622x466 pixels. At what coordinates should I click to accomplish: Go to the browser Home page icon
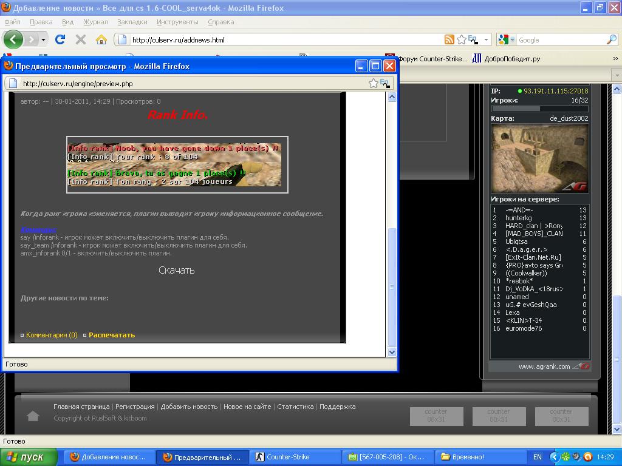pos(101,39)
